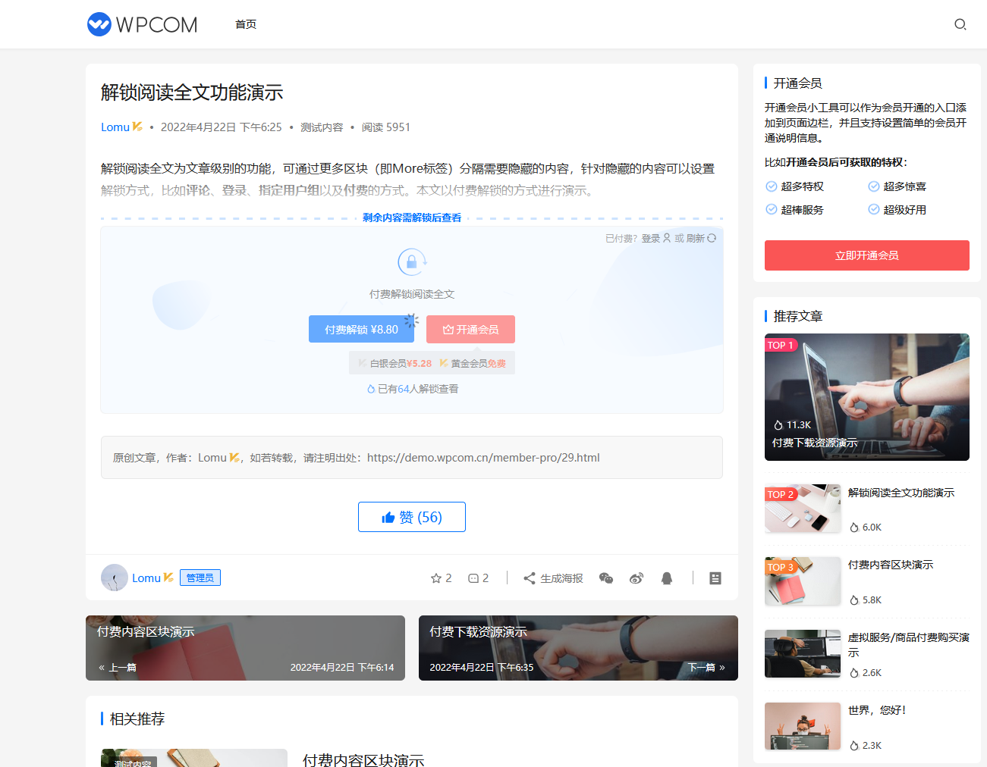Click the search icon in the header
This screenshot has width=987, height=767.
click(x=960, y=24)
